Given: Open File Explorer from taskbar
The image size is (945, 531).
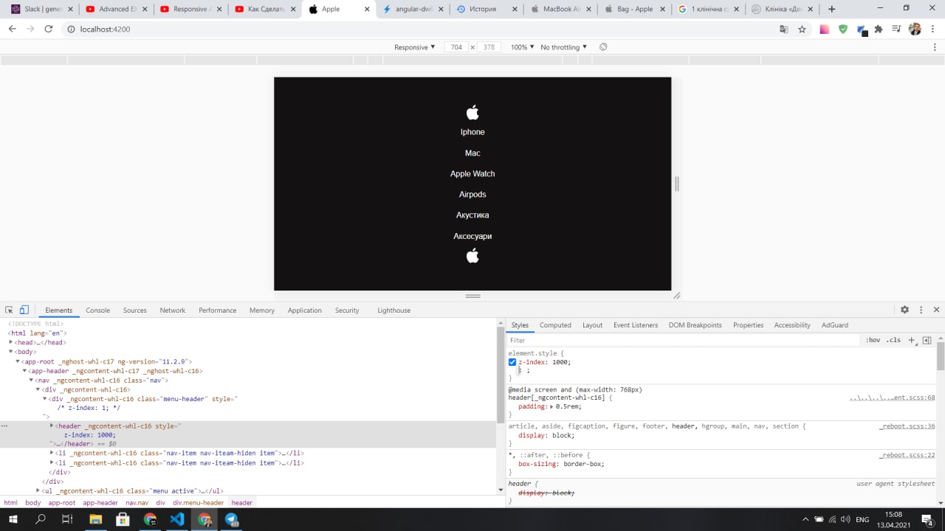Looking at the screenshot, I should 96,519.
